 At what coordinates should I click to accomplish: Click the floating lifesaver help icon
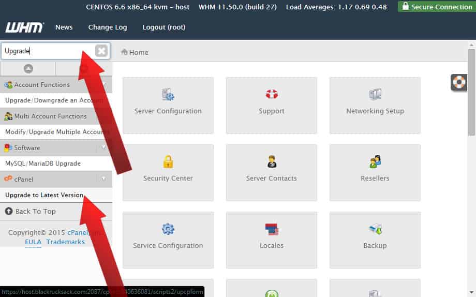(x=459, y=82)
